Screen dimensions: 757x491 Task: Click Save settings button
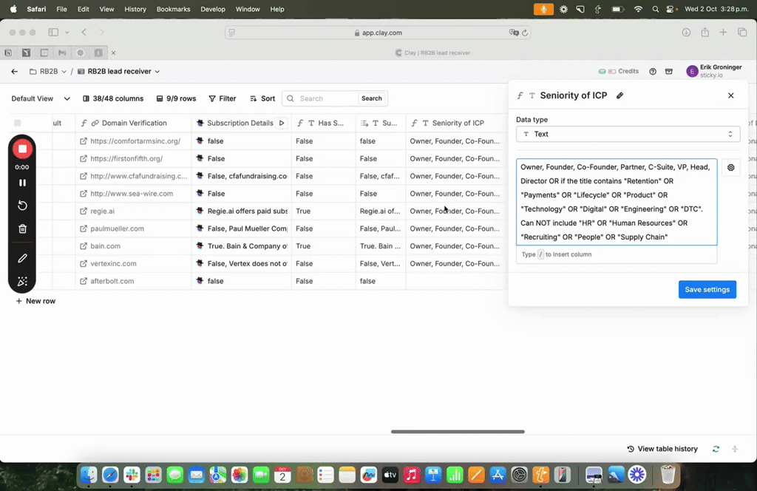point(707,289)
